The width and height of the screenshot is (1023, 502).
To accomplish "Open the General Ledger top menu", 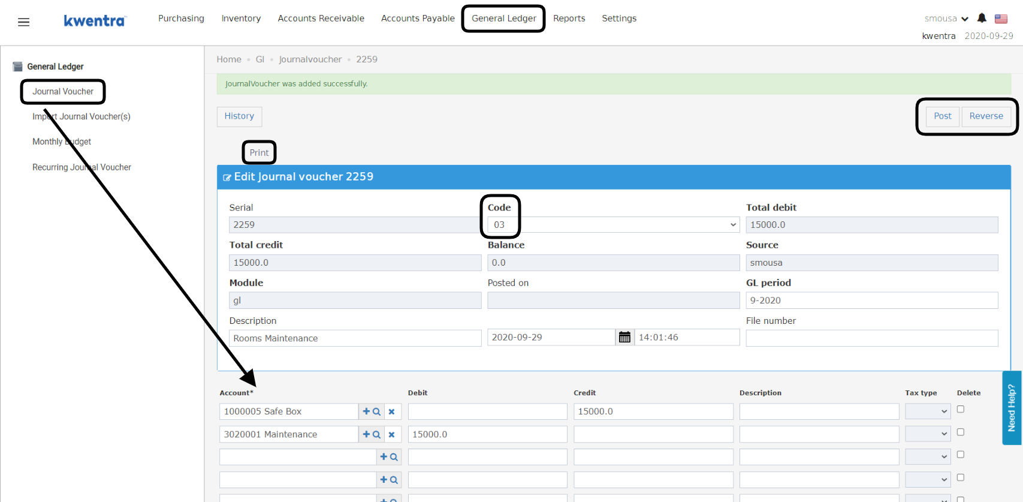I will 504,19.
